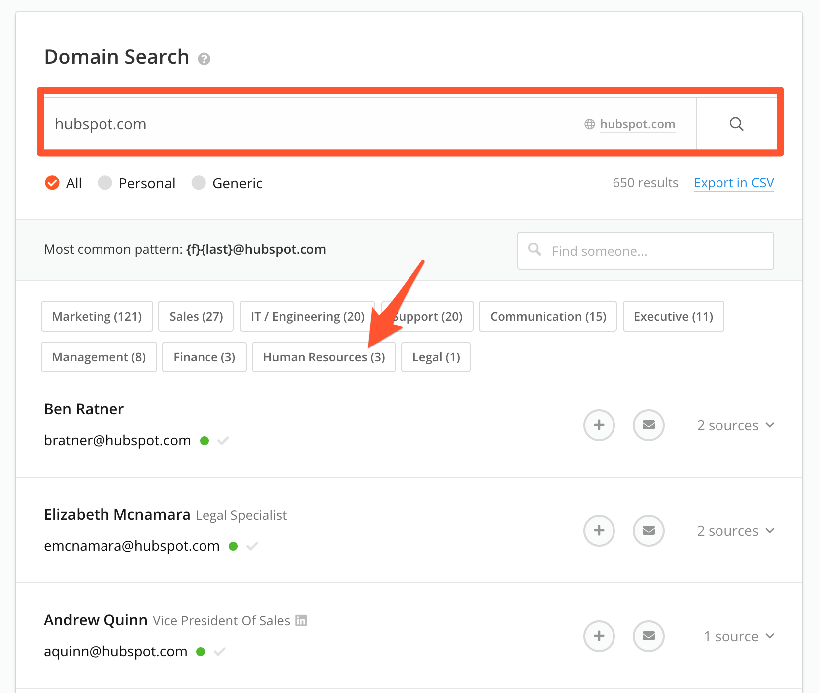Click verified checkmark next to emcnamara@hubspot.com
Viewport: 819px width, 693px height.
[x=252, y=546]
